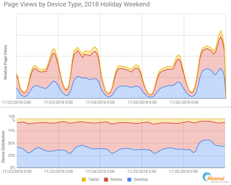Image resolution: width=231 pixels, height=185 pixels.
Task: Click the 50% tick on distribution chart
Action: (x=11, y=143)
